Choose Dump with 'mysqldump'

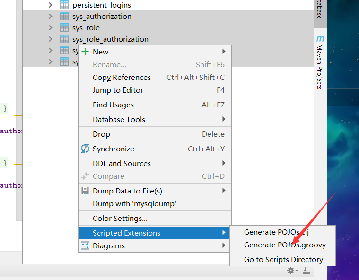pos(155,204)
